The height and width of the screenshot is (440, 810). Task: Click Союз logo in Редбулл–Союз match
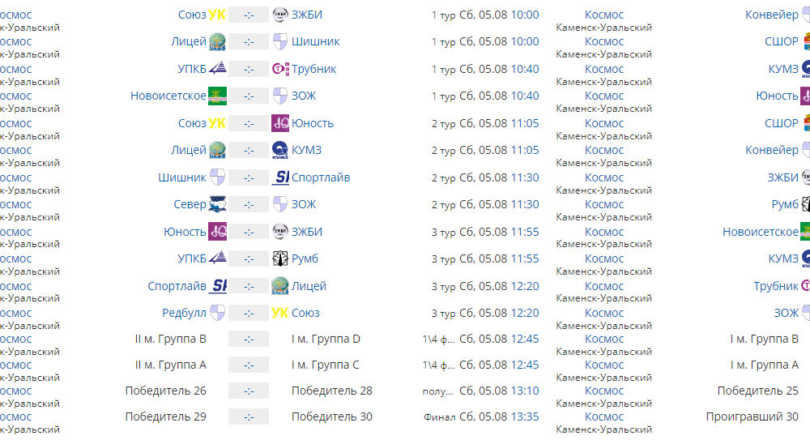[280, 314]
